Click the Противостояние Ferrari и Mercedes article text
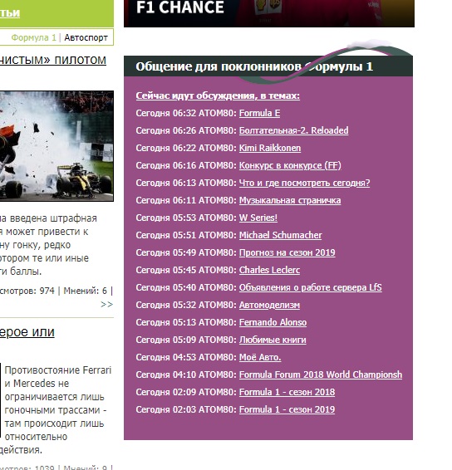The width and height of the screenshot is (452, 470). (x=55, y=409)
